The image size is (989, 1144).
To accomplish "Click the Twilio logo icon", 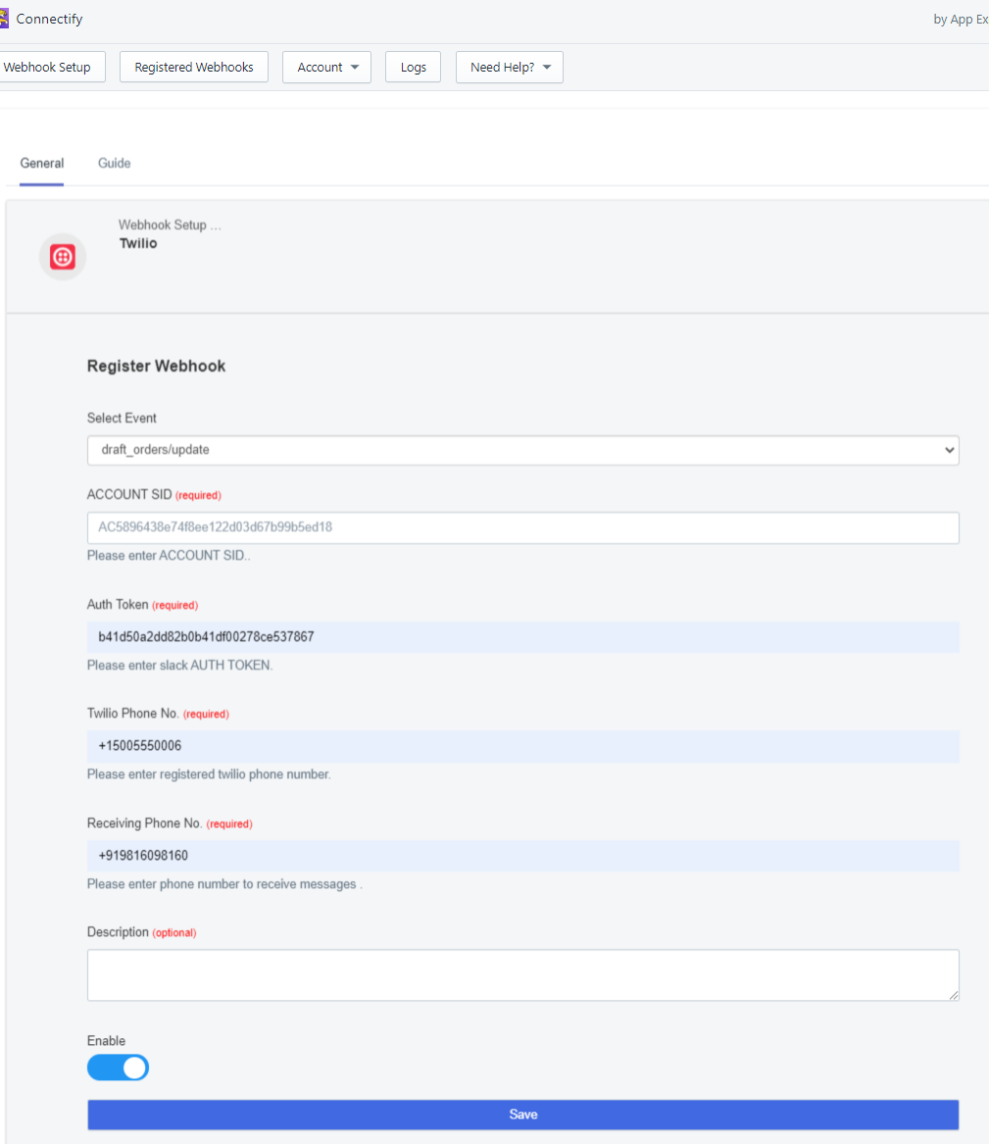I will point(63,257).
